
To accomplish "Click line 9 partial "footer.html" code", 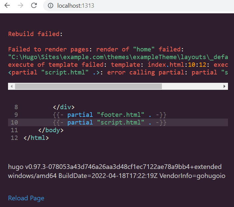I will [x=109, y=115].
